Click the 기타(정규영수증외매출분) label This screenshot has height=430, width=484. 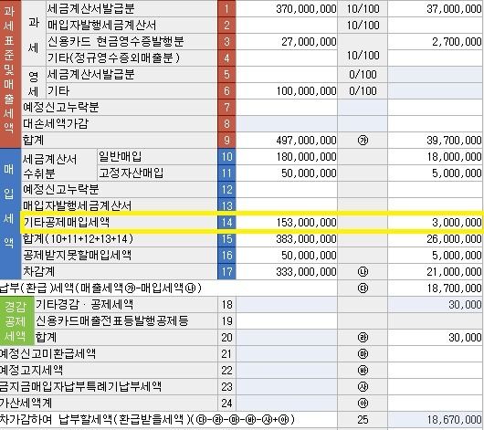click(113, 58)
